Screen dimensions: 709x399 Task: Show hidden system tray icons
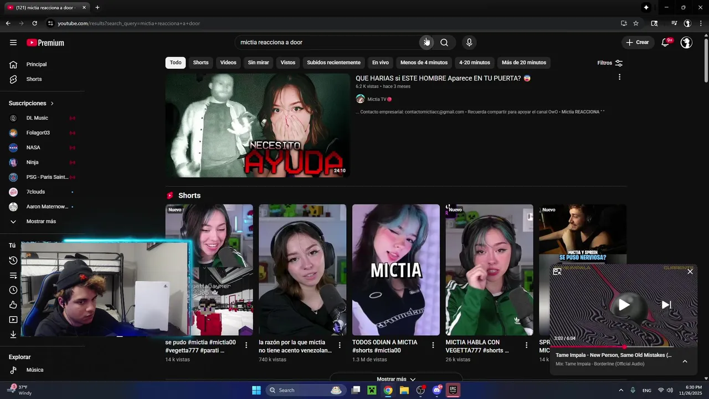coord(621,390)
